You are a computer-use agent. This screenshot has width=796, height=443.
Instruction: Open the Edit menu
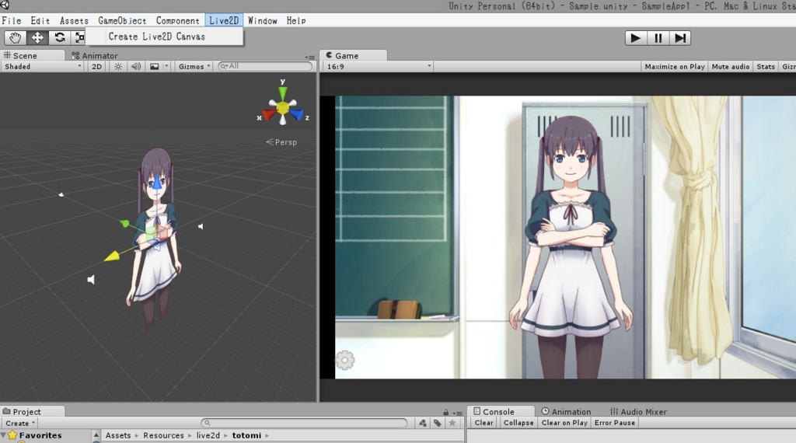(40, 21)
